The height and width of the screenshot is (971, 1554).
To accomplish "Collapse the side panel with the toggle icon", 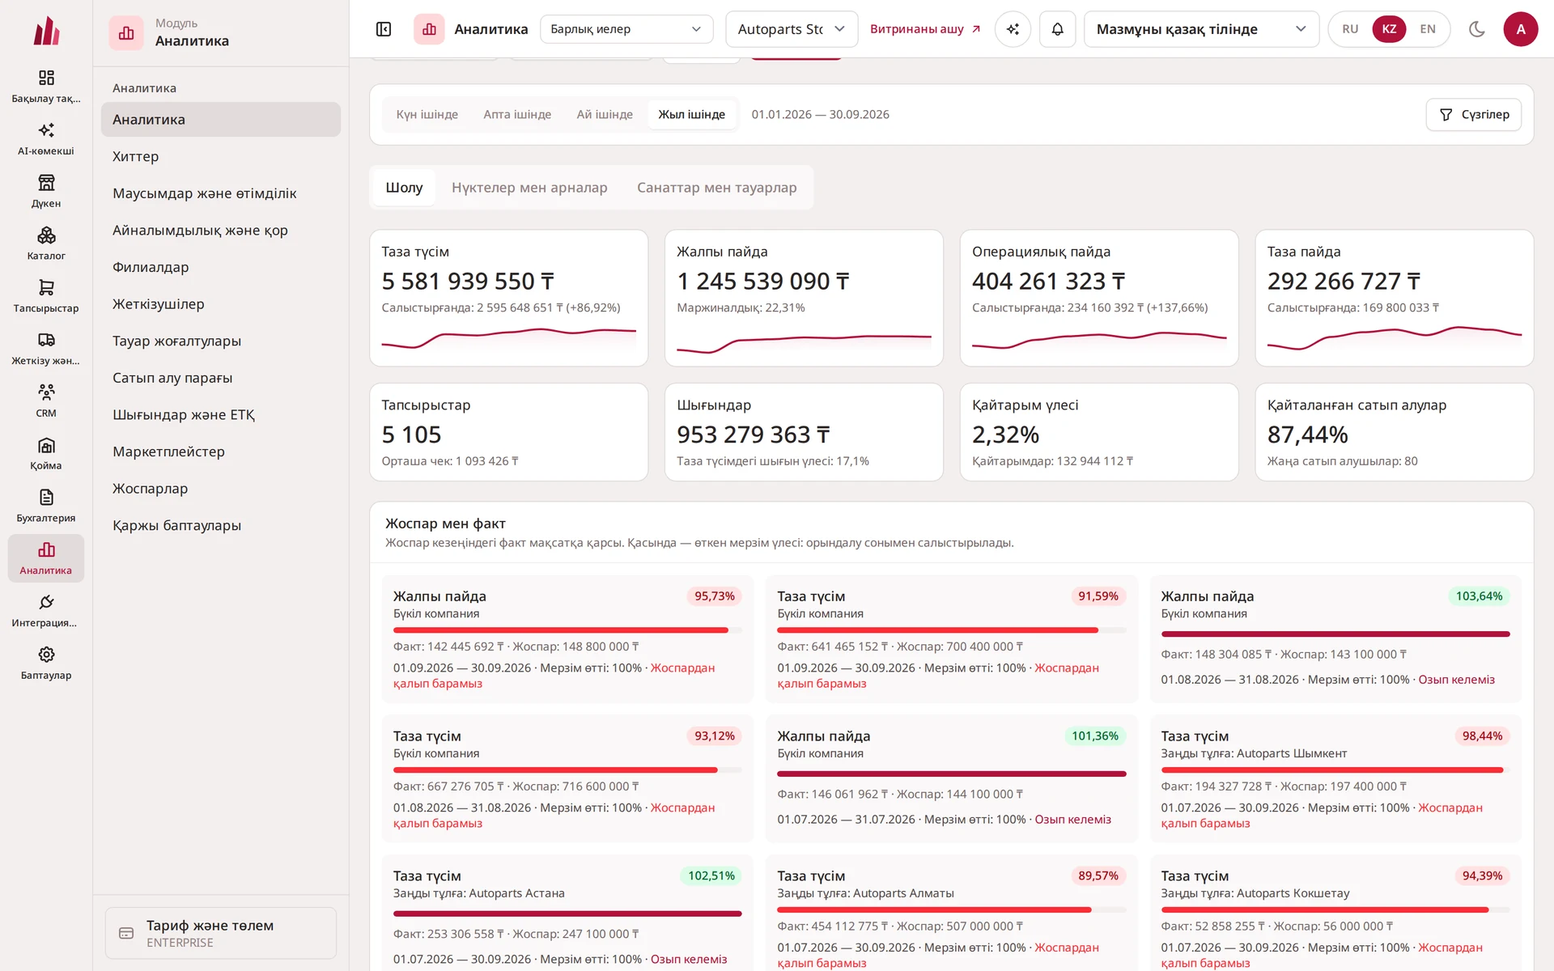I will point(384,29).
